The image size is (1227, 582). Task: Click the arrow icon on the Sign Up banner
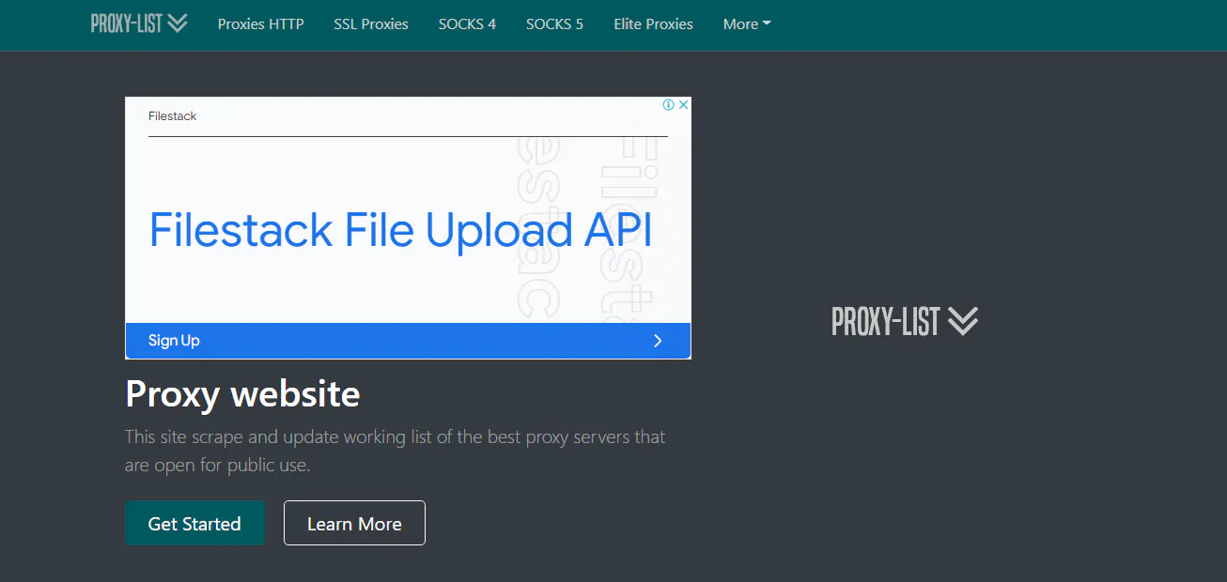click(x=658, y=341)
